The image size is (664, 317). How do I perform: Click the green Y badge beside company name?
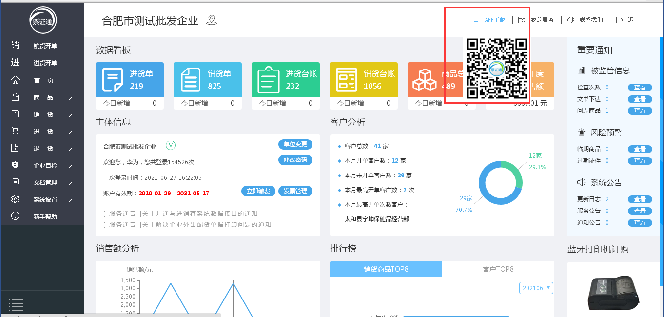pos(171,146)
